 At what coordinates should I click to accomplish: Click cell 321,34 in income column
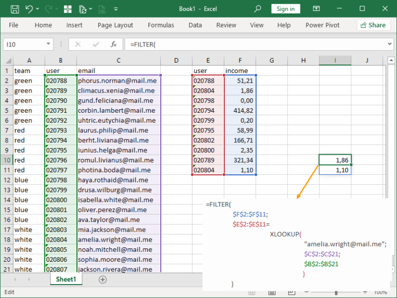click(240, 160)
